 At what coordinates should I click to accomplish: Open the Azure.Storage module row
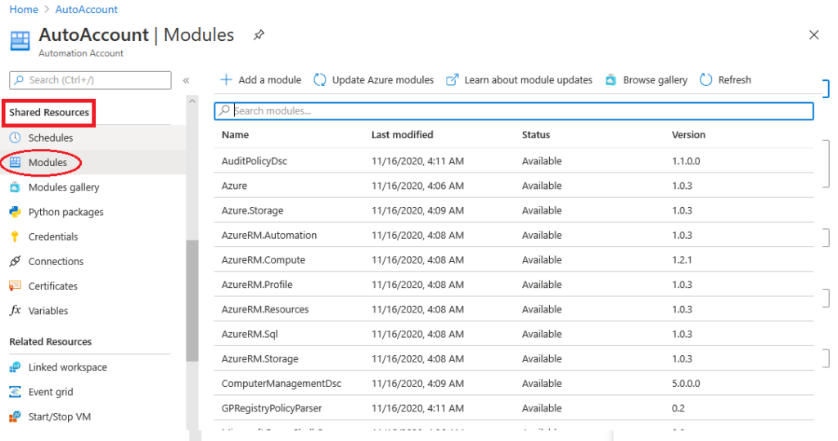tap(514, 210)
